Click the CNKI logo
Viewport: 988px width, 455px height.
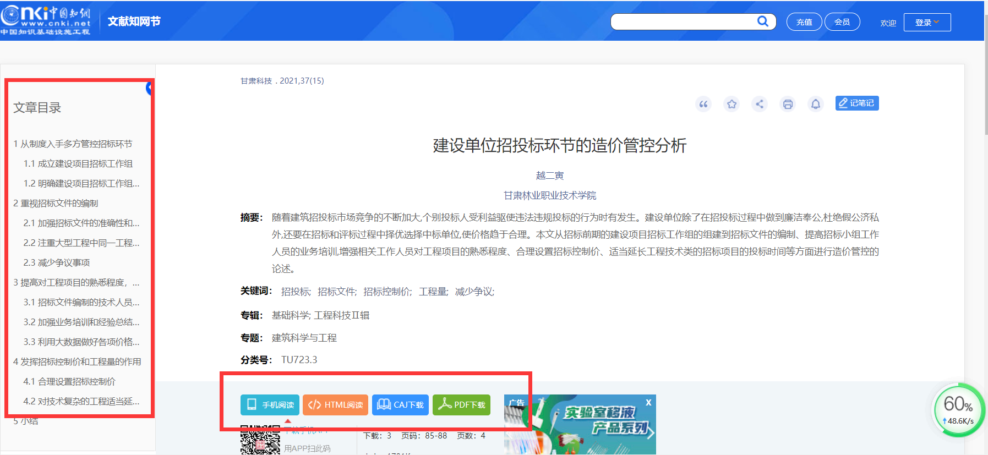[x=46, y=20]
